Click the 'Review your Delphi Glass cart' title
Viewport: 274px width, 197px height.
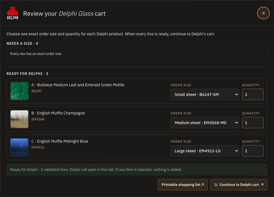[64, 13]
